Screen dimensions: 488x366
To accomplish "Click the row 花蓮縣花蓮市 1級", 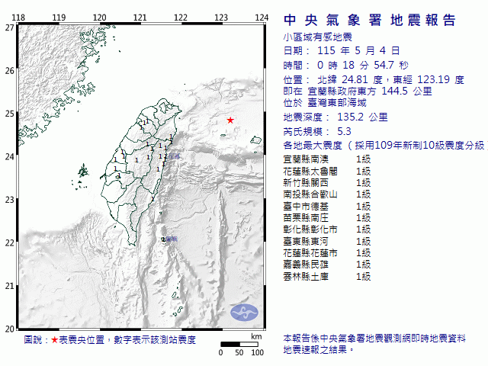I will point(327,253).
